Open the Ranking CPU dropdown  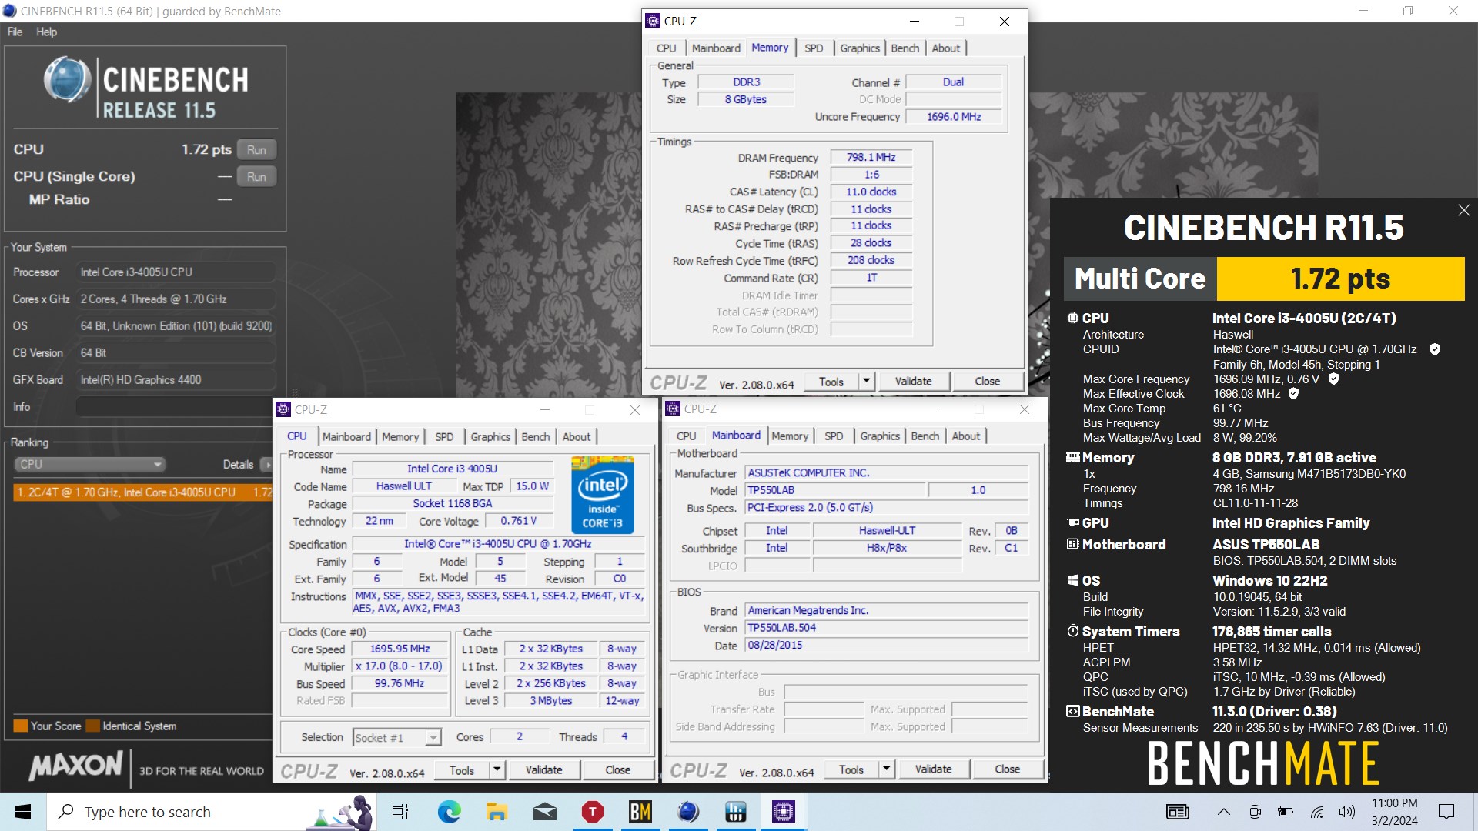pyautogui.click(x=89, y=464)
